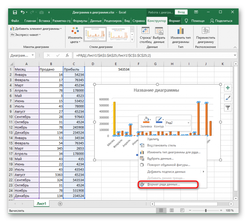247x222 pixels.
Task: Select cell A1 Месяц
Action: 27,70
